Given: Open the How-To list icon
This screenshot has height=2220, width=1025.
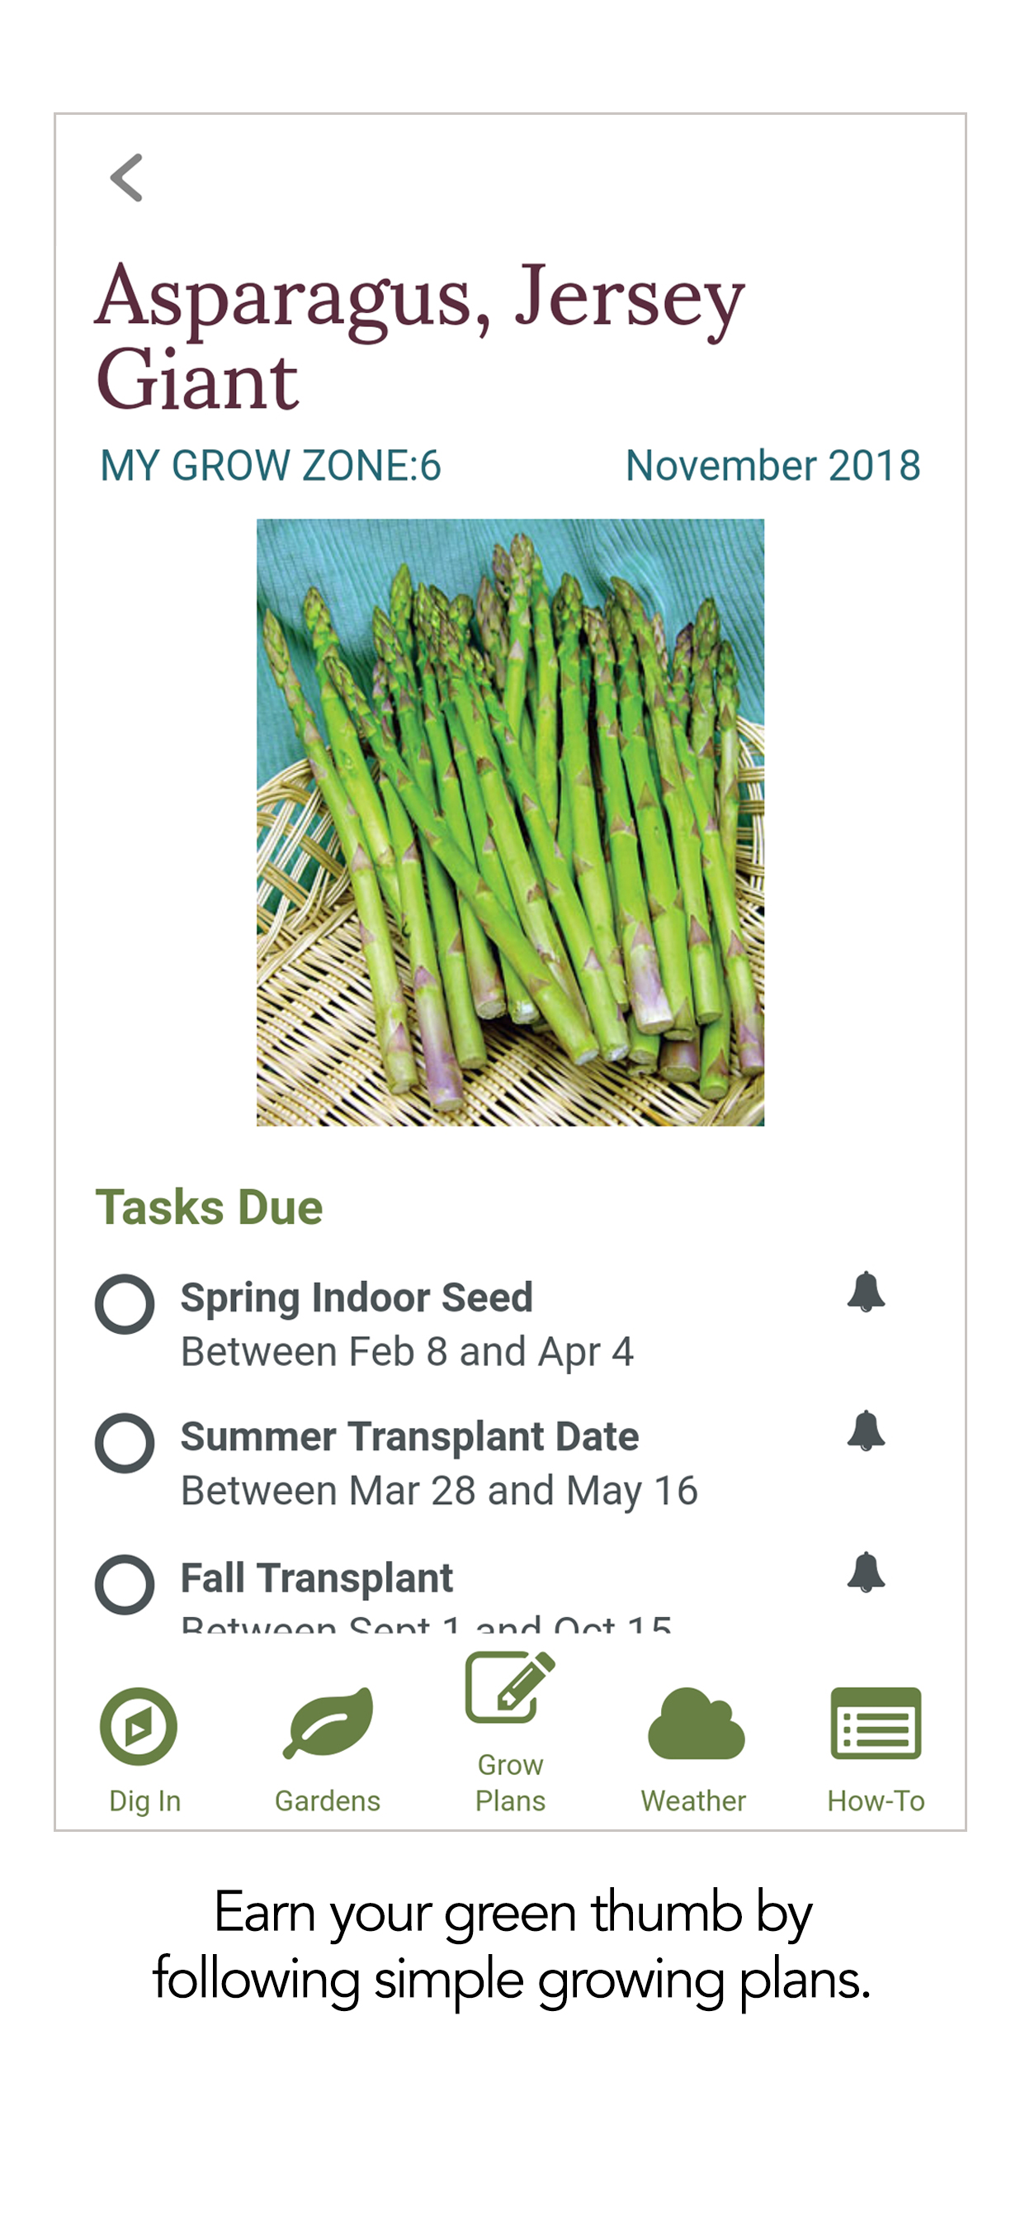Looking at the screenshot, I should tap(875, 1724).
